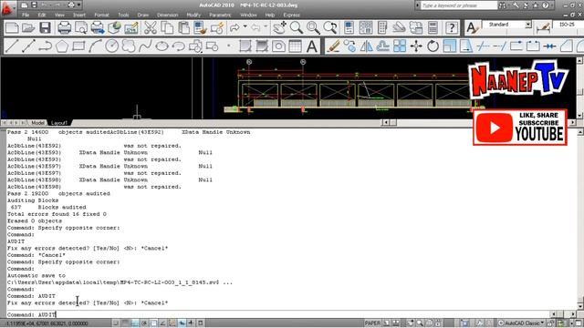
Task: Open the Format menu
Action: [101, 15]
